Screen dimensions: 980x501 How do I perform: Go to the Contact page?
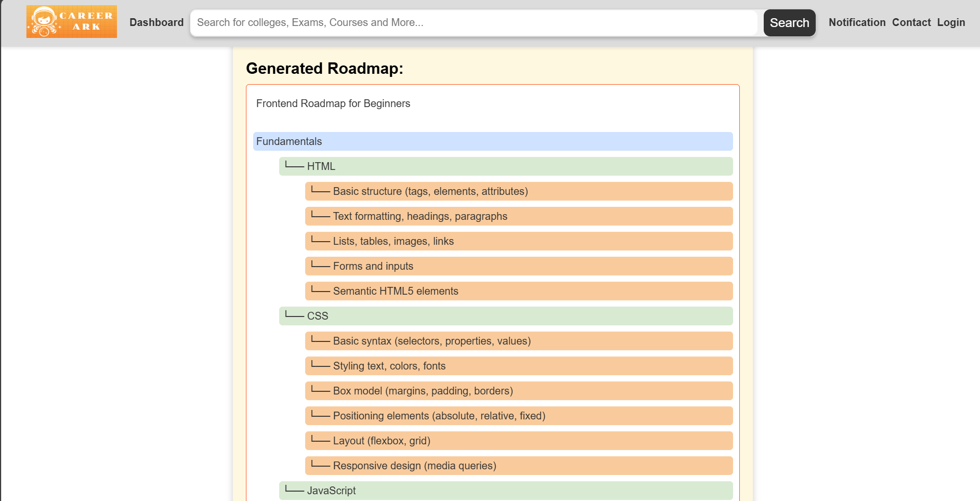(911, 22)
